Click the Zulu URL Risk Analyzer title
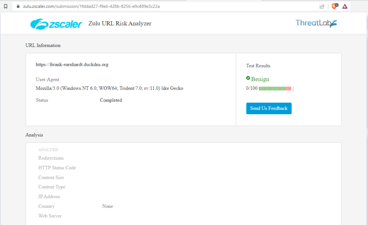This screenshot has height=225, width=368. 120,23
